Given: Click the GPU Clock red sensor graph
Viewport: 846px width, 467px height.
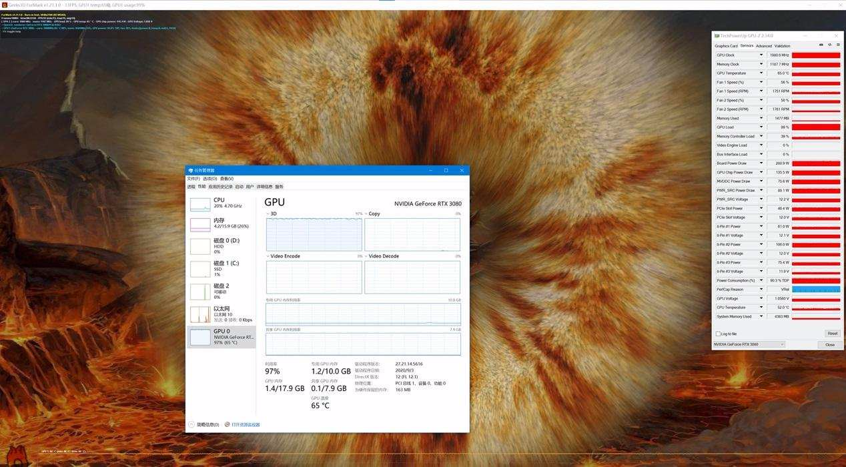Looking at the screenshot, I should tap(816, 55).
